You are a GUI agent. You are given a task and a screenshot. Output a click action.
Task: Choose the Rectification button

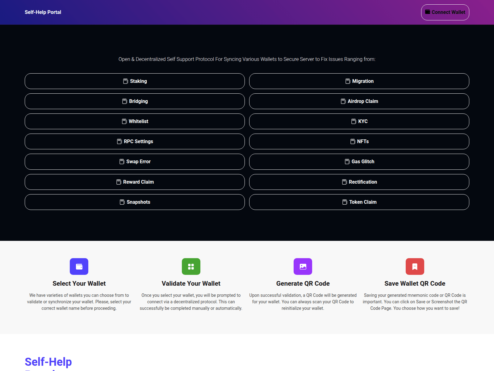(359, 182)
